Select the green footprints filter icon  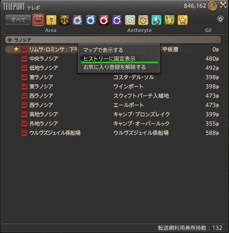170,20
